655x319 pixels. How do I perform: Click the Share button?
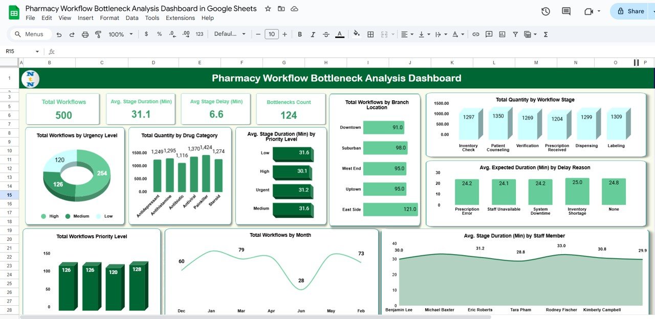(631, 11)
